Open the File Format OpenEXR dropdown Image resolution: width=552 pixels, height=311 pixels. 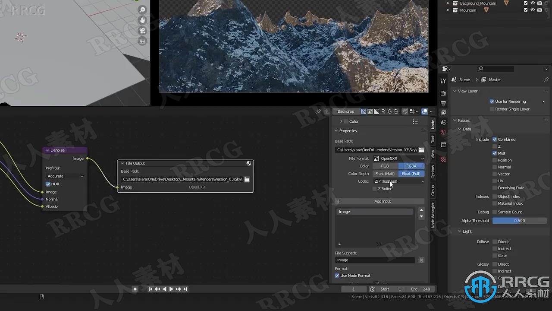(399, 159)
